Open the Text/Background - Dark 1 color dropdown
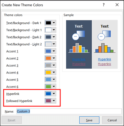124x126 pixels. pos(50,23)
